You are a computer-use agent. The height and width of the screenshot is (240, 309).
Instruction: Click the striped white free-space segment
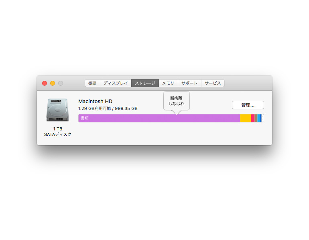(x=263, y=118)
